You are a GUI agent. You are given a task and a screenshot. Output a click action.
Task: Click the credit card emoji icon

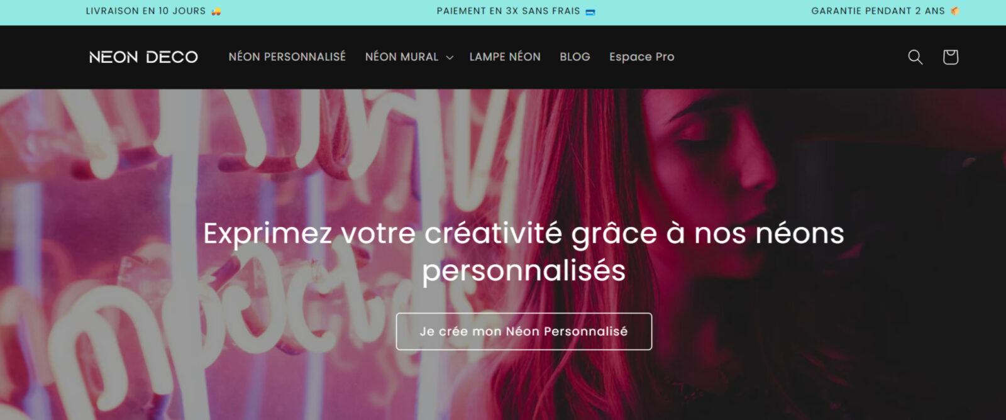point(590,11)
